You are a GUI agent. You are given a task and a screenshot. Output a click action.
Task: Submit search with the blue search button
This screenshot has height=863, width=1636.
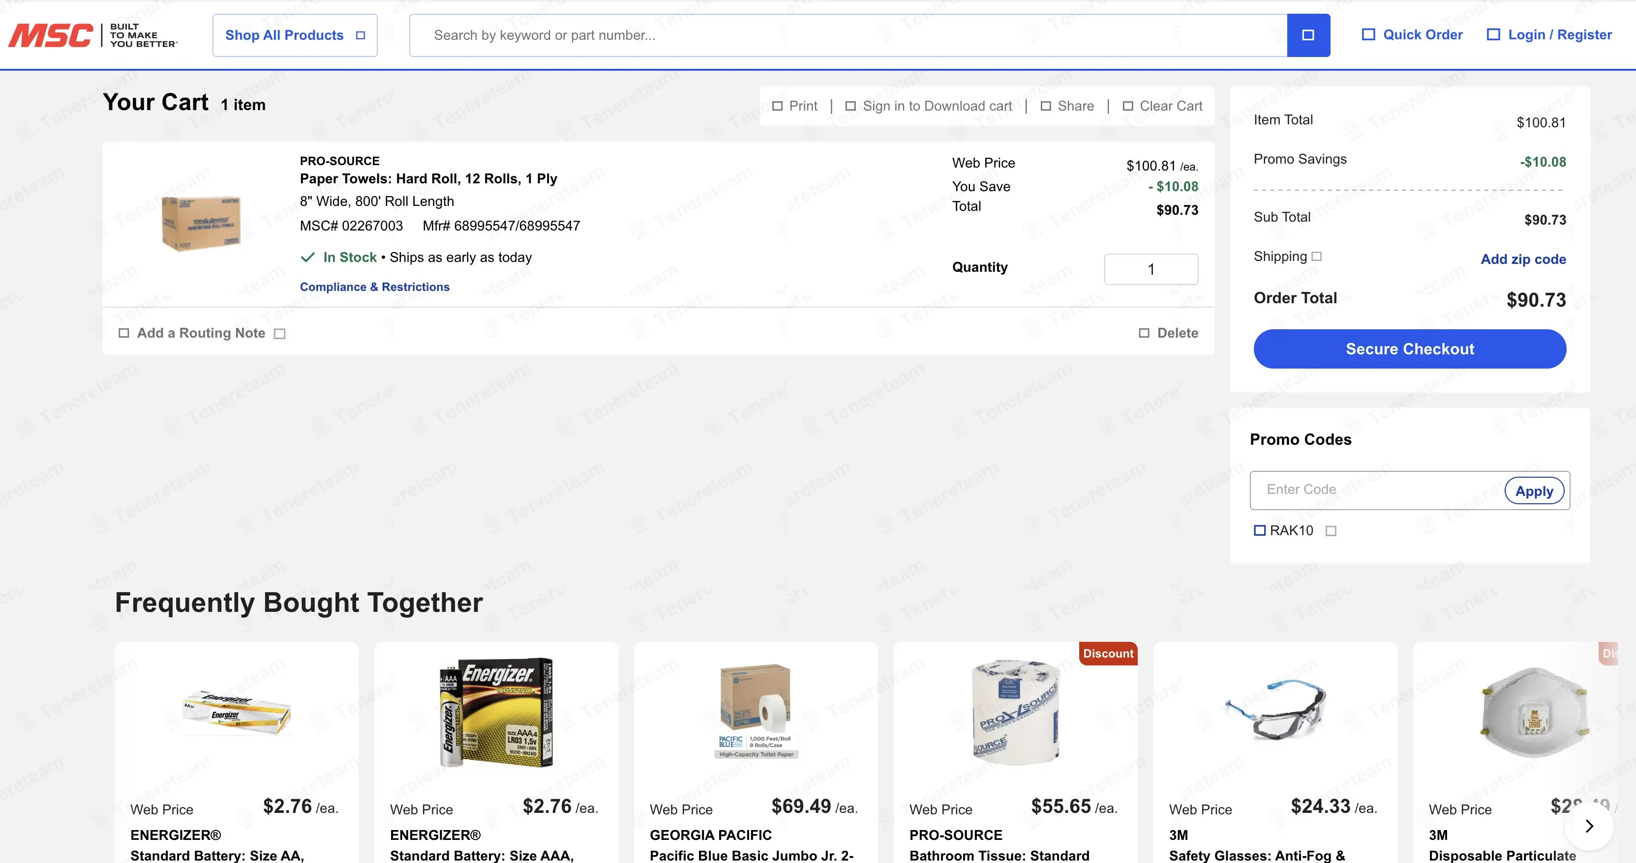tap(1308, 35)
